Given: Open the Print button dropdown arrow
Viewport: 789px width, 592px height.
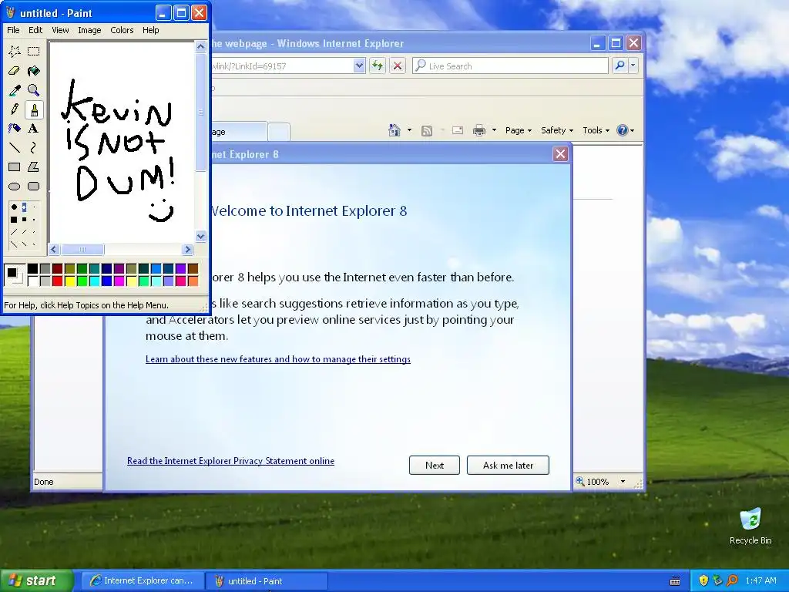Looking at the screenshot, I should 494,130.
